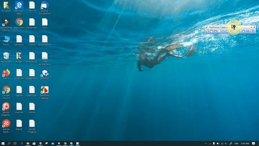Viewport: 259px width, 146px height.
Task: Select the images folder icon
Action: [x=19, y=58]
